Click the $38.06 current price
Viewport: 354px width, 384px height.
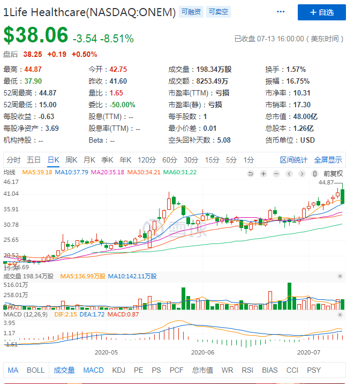[36, 35]
